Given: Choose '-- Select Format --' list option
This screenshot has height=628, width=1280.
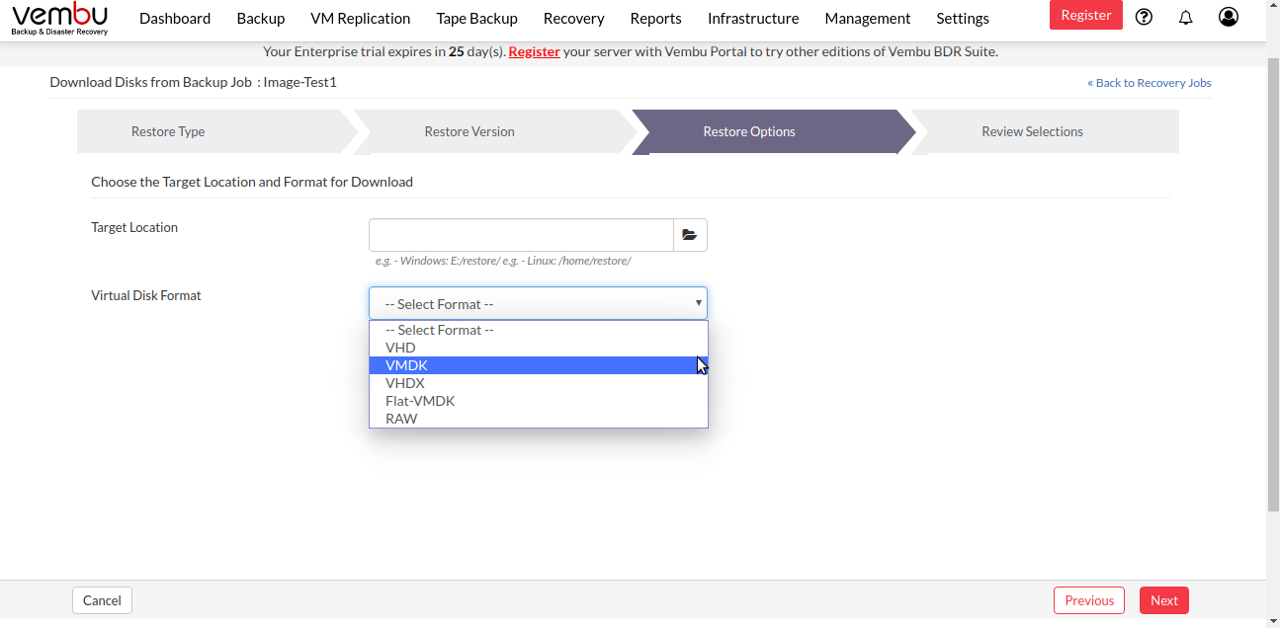Looking at the screenshot, I should pyautogui.click(x=539, y=330).
